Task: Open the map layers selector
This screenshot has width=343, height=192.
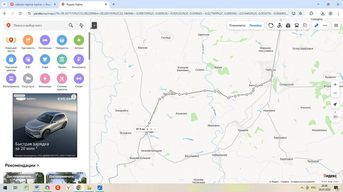Action: pos(305,25)
